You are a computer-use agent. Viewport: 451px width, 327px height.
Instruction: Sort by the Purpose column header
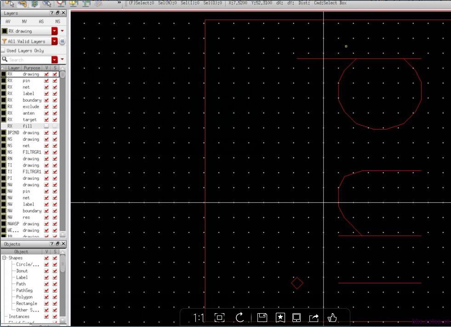pos(32,68)
